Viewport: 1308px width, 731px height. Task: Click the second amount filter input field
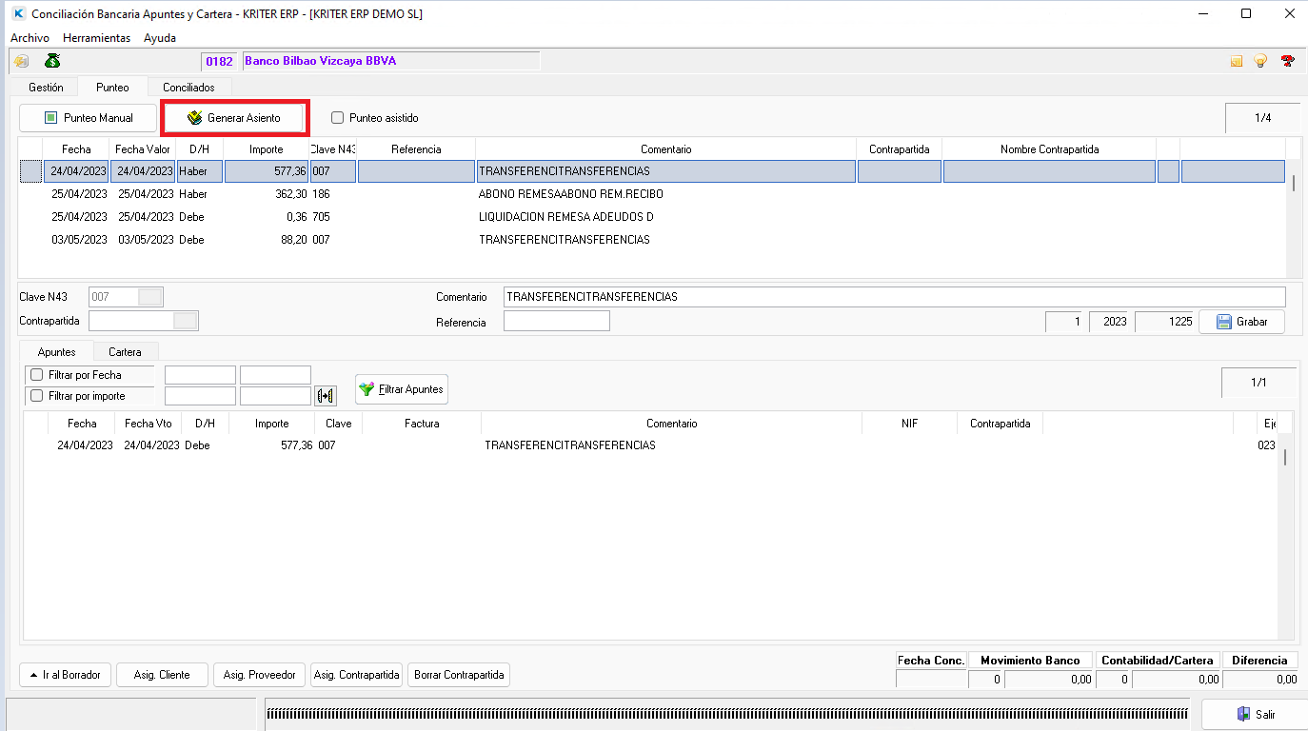coord(275,396)
